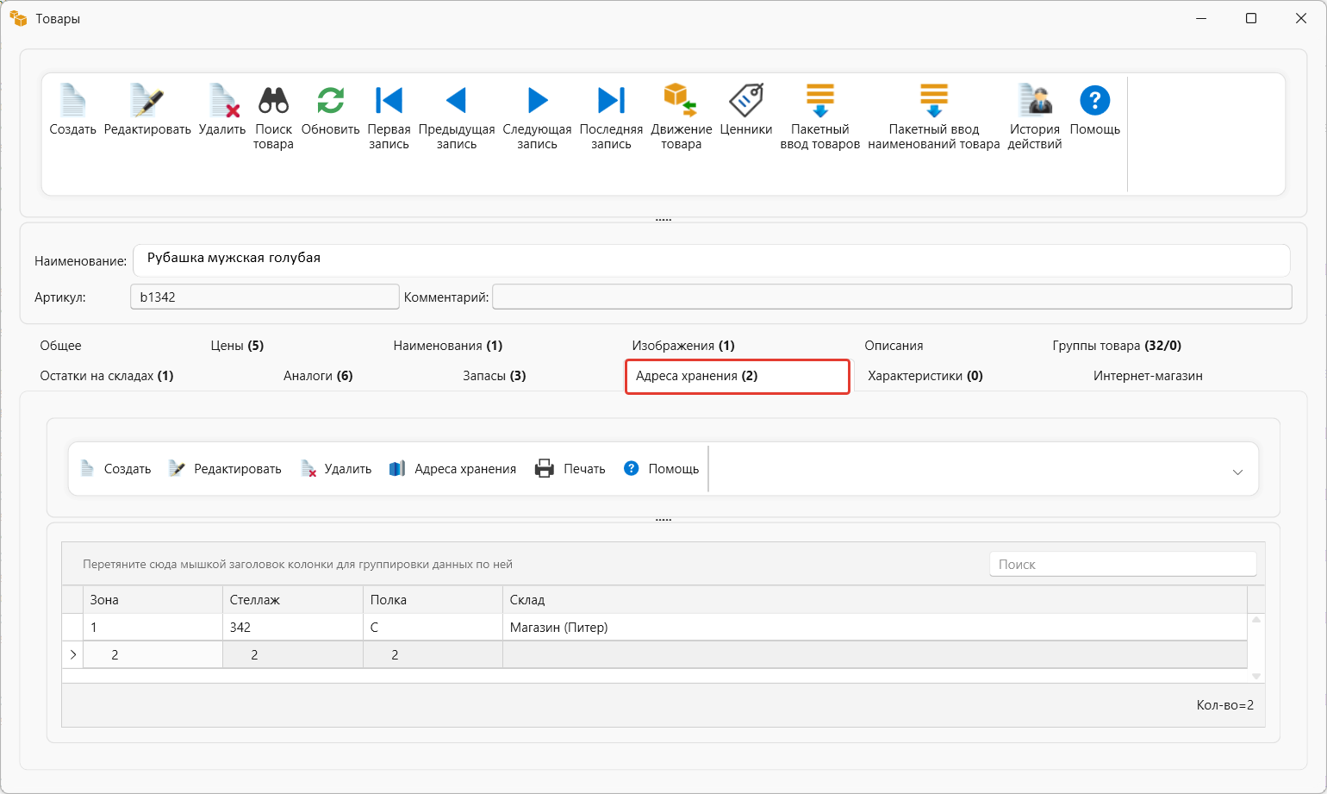The width and height of the screenshot is (1327, 794).
Task: Click the Наименование field with Рубашка мужская голубая
Action: point(712,259)
